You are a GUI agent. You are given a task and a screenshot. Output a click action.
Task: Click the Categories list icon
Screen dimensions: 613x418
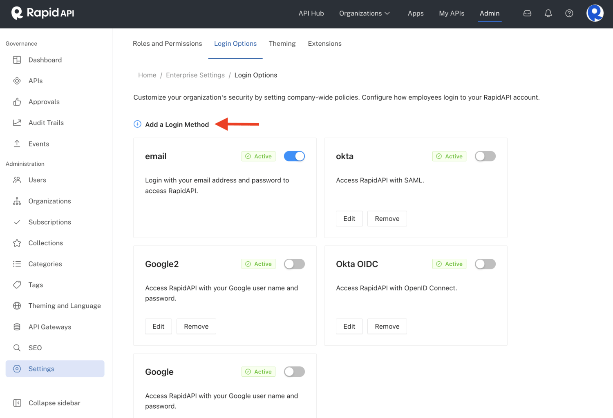pos(17,264)
